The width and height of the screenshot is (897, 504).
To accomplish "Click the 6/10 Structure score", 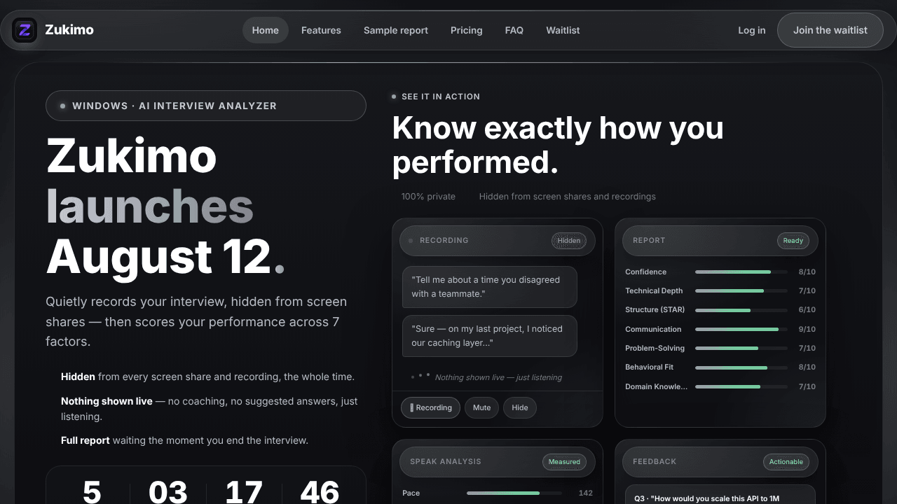I will [x=807, y=309].
